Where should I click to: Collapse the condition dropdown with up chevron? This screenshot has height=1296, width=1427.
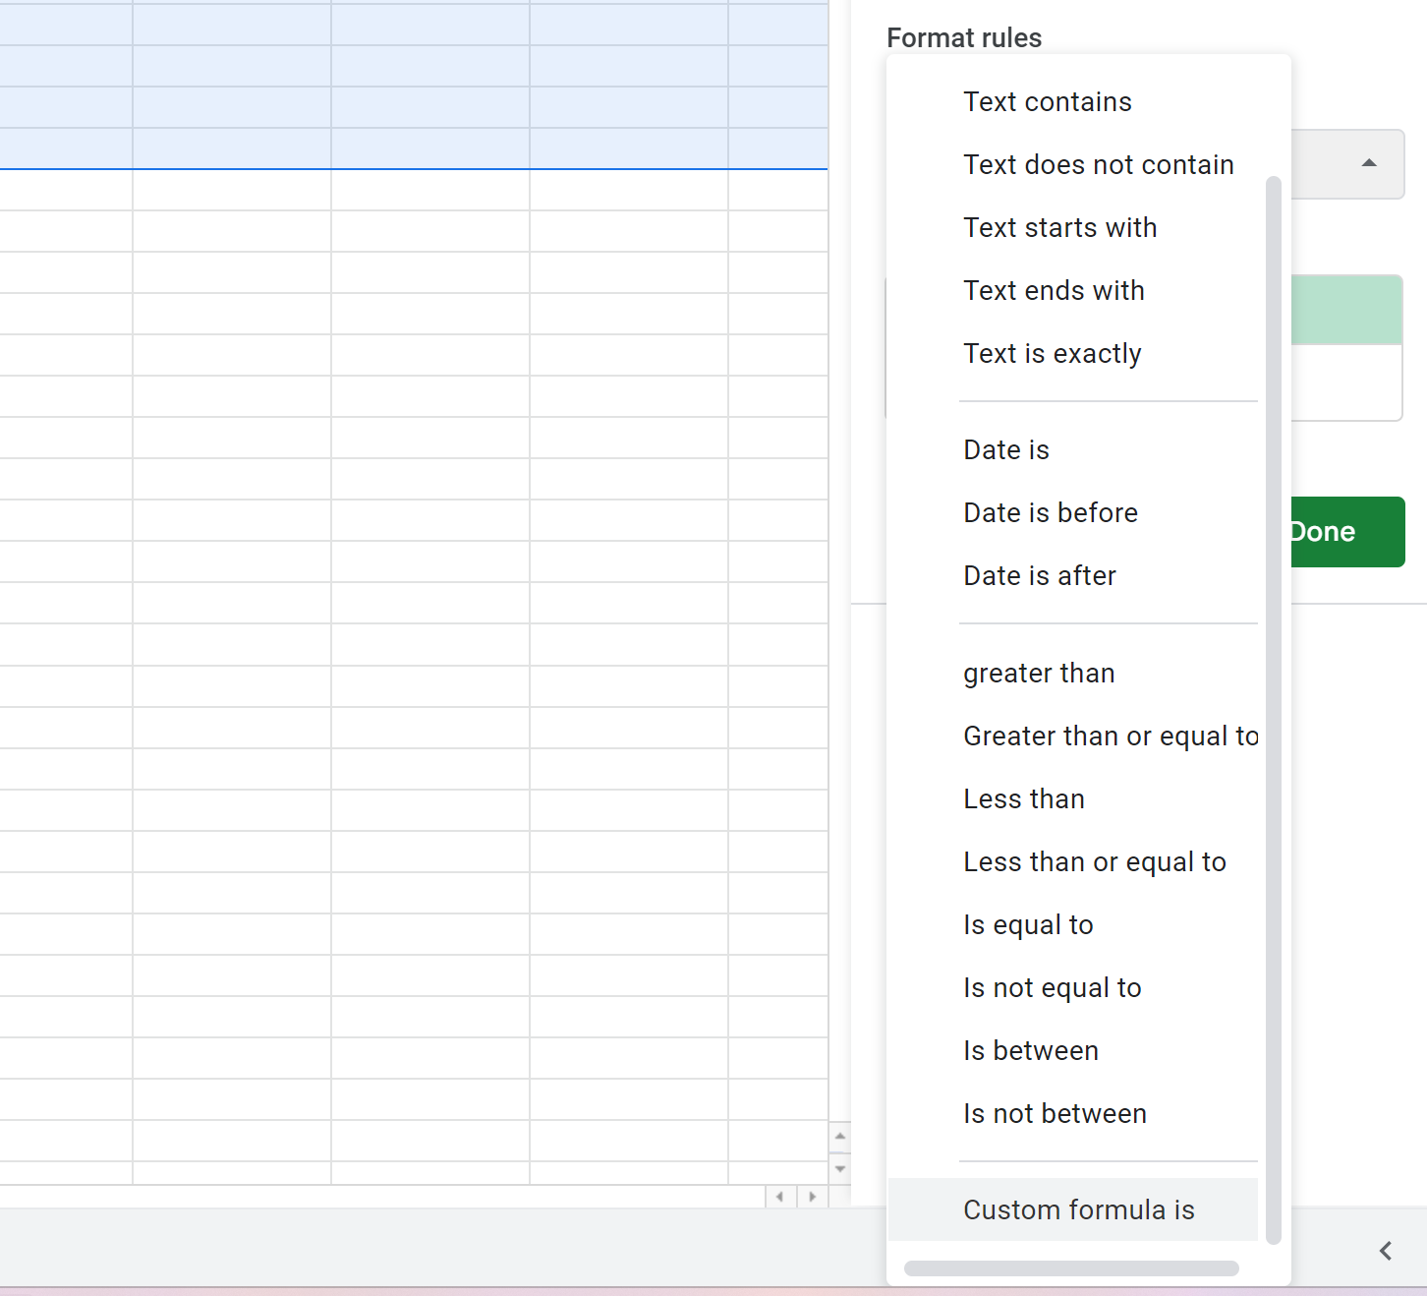(1370, 160)
